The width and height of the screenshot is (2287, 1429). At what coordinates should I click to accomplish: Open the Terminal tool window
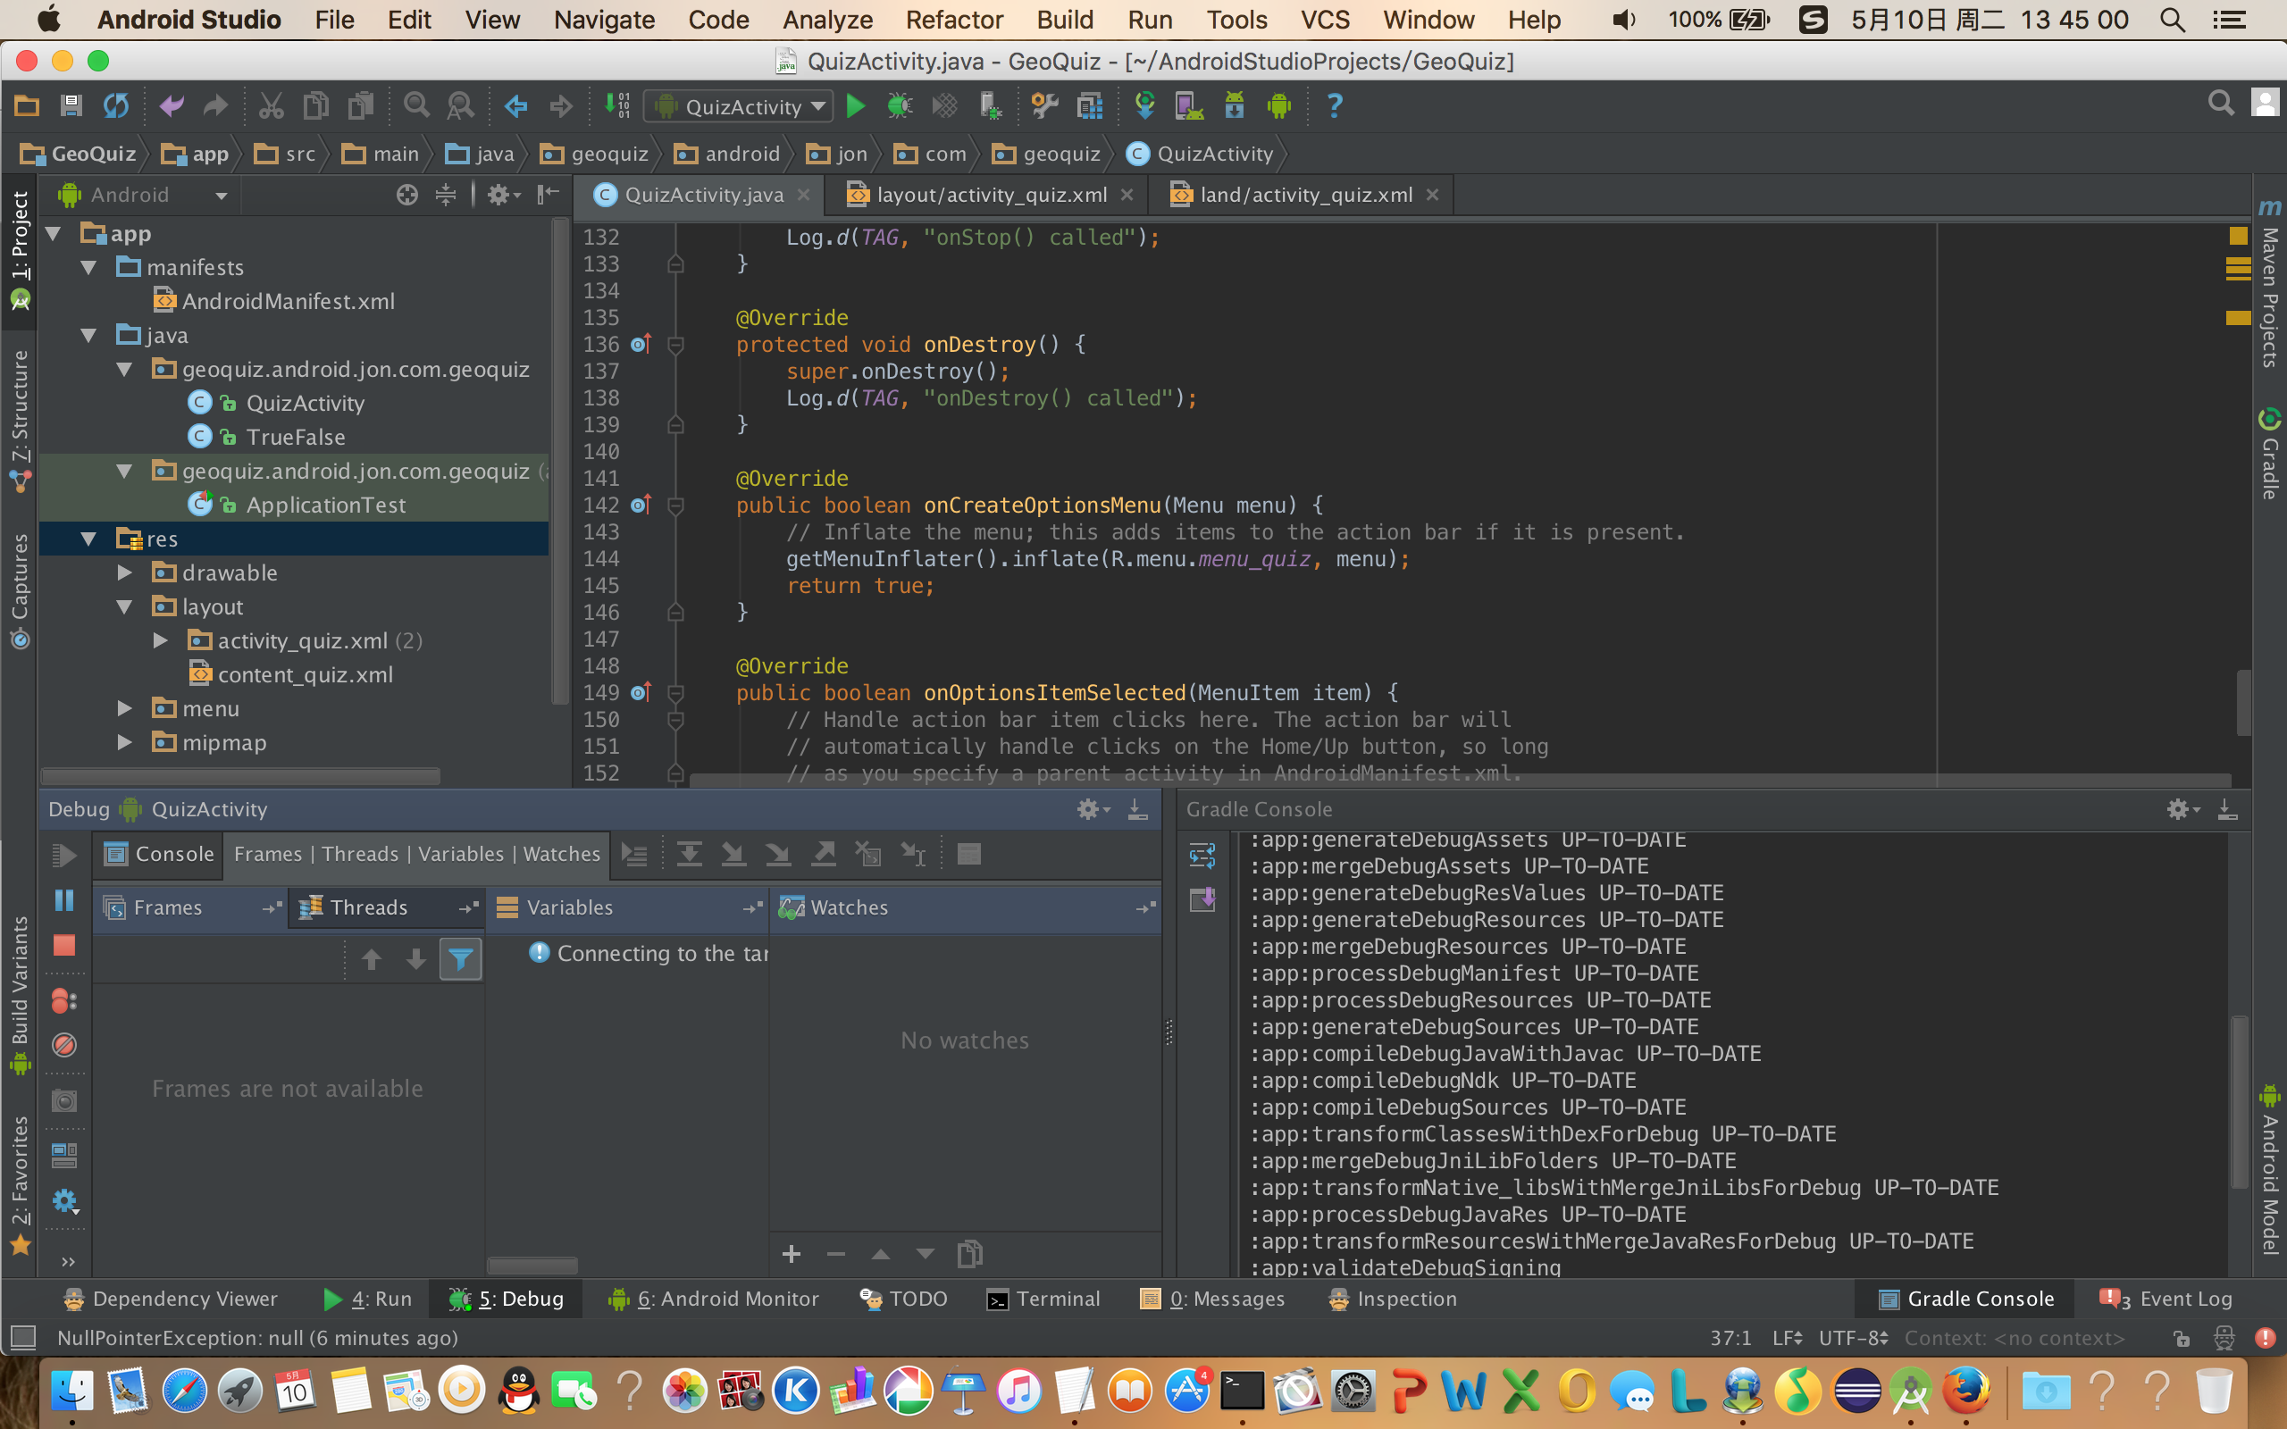click(1043, 1299)
